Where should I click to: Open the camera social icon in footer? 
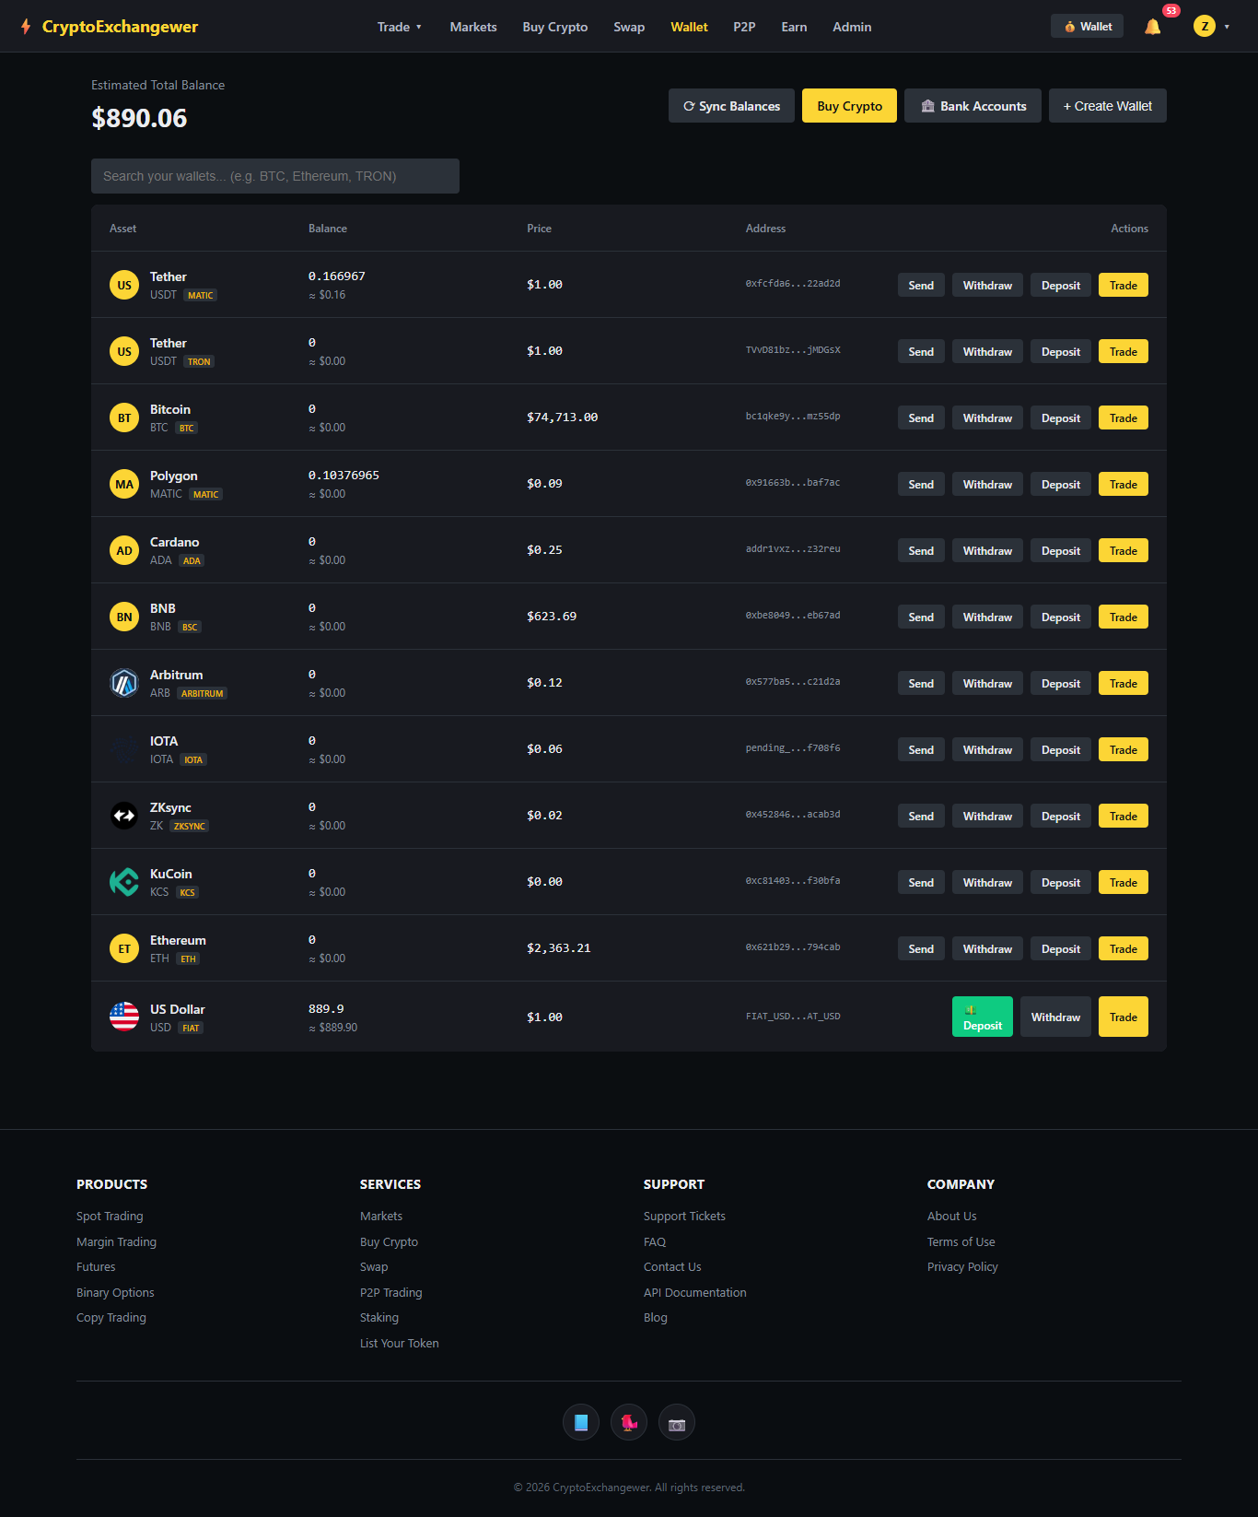pos(677,1422)
